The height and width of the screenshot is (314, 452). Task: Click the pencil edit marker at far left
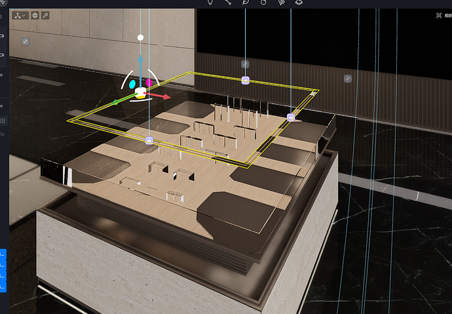click(26, 41)
